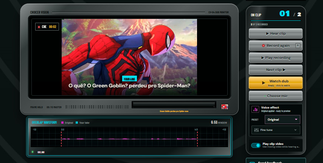Click the Your take cyan legend swatch
The image size is (323, 163).
[77, 123]
